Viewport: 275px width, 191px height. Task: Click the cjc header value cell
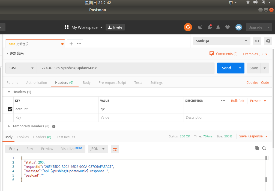[141, 109]
